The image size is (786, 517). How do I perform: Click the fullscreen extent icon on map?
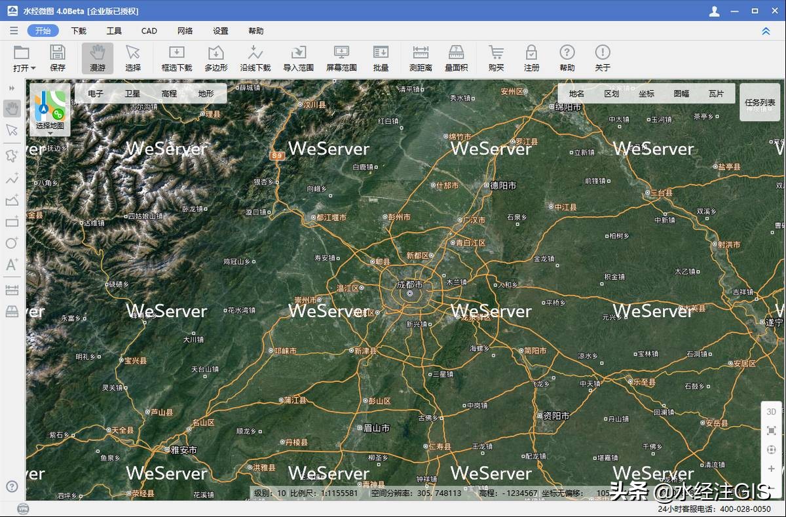[x=771, y=431]
